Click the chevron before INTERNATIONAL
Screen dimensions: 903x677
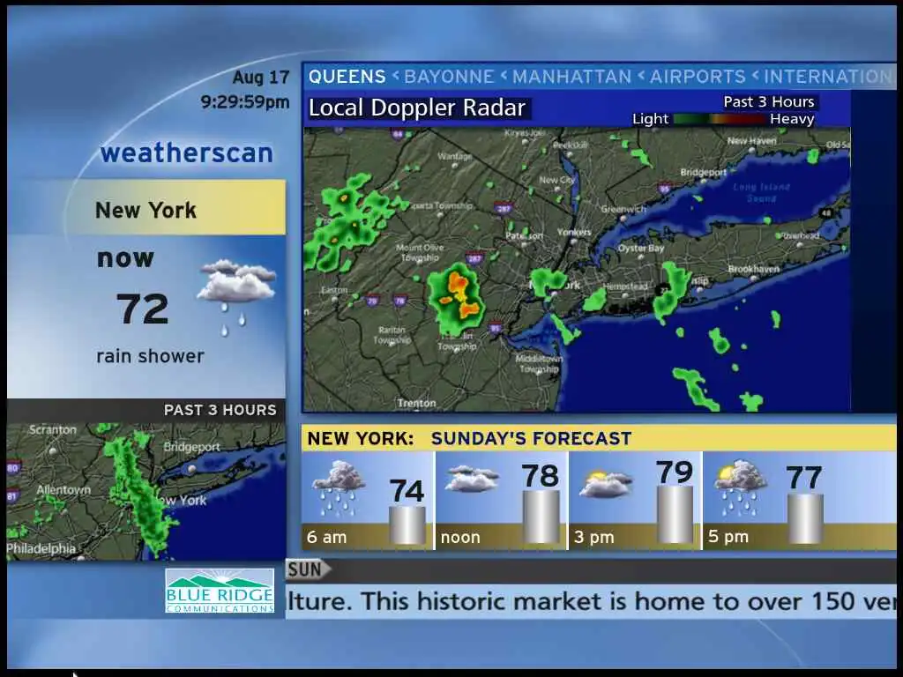pos(755,75)
